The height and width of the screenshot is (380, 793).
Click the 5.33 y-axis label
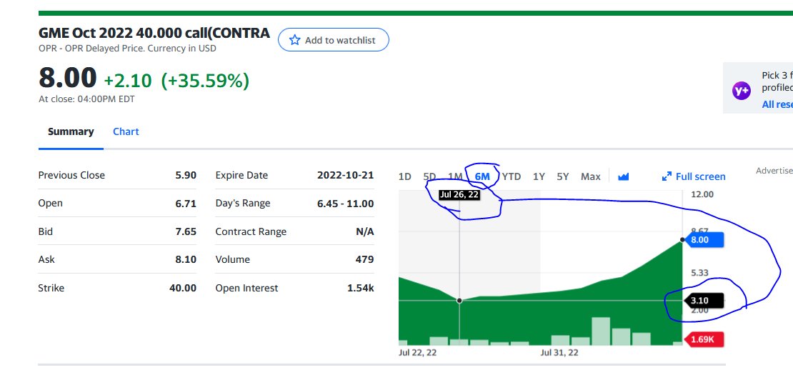699,273
